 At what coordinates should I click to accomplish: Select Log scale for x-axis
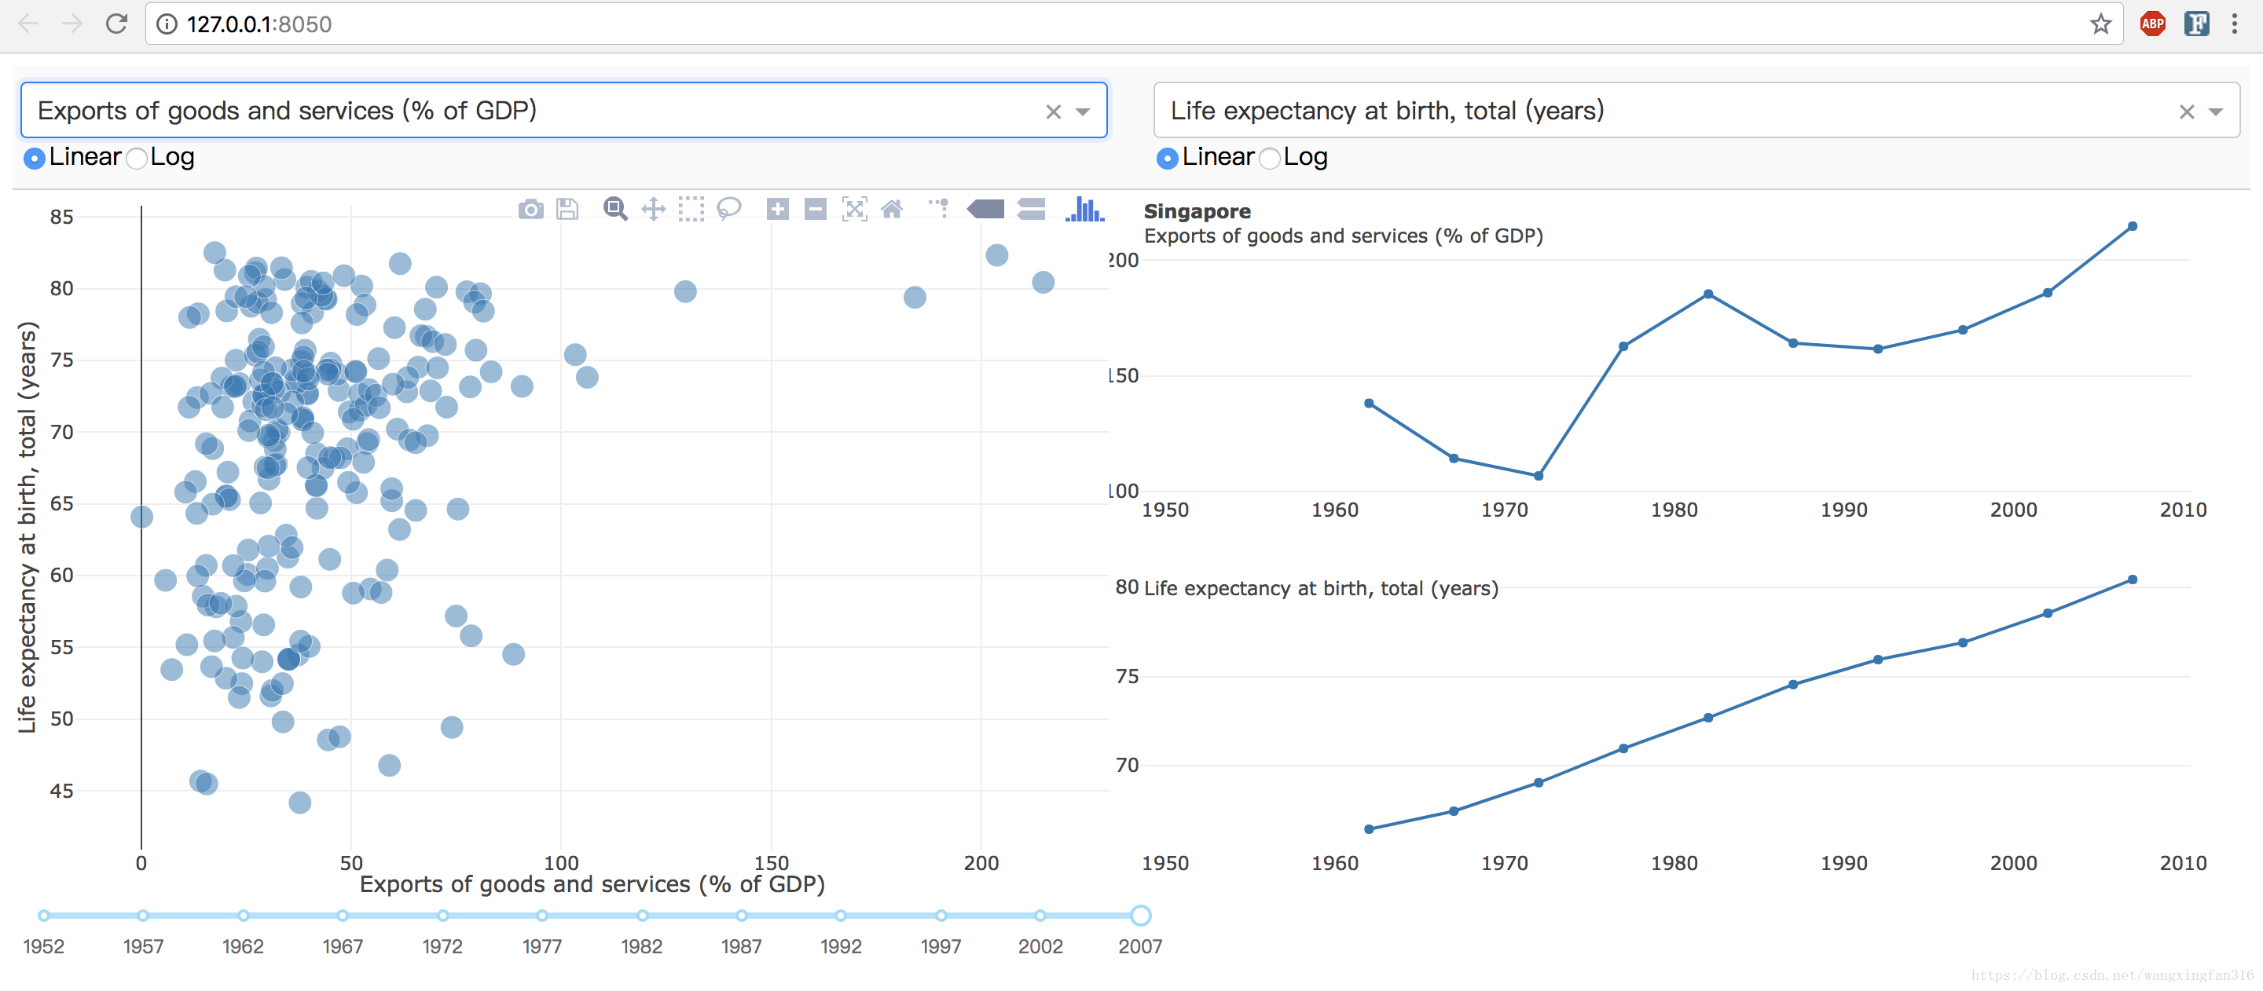pos(137,158)
